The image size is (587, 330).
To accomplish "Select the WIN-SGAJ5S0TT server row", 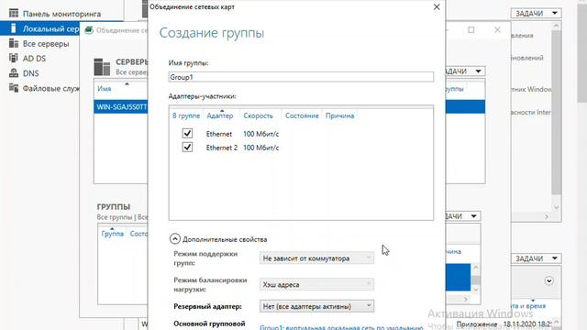I will (121, 106).
